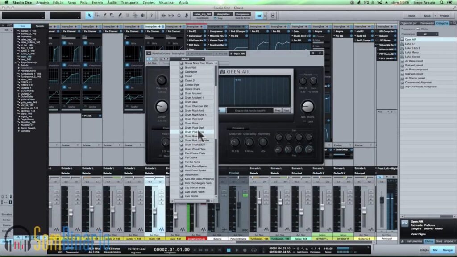The height and width of the screenshot is (257, 457).
Task: Toggle Gate insert power button
Action: tap(310, 31)
